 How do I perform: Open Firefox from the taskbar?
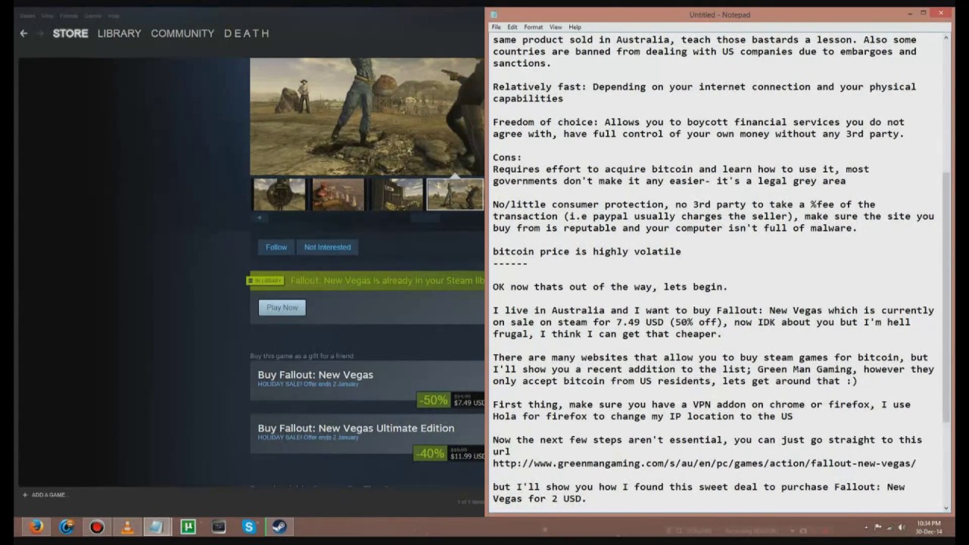(36, 527)
